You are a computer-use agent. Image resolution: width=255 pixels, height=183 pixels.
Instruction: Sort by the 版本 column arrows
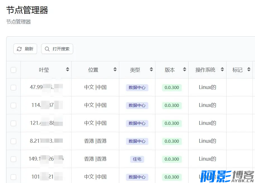click(x=184, y=69)
